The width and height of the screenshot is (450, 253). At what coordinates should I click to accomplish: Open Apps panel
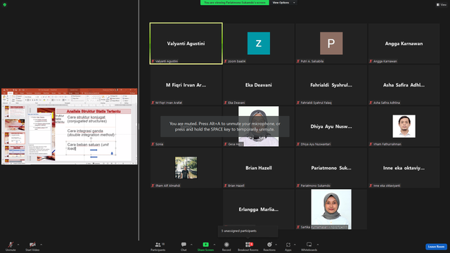[x=288, y=246]
